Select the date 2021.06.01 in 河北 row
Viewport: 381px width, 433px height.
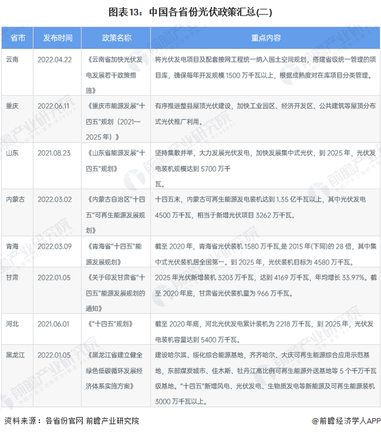[55, 325]
